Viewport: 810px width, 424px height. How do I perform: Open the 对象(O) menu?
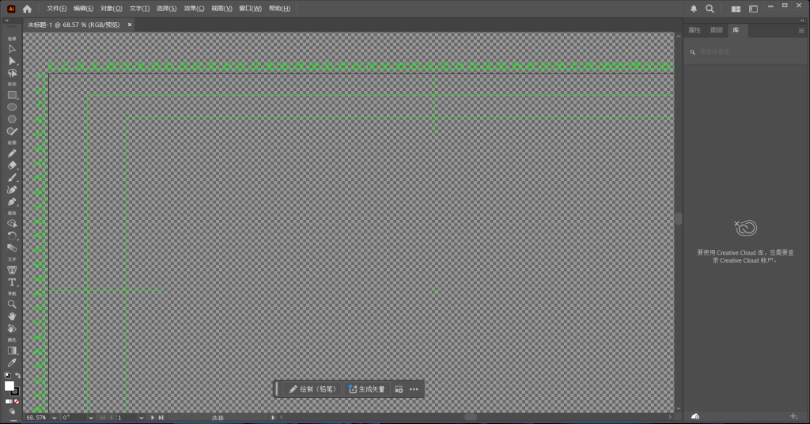tap(111, 8)
